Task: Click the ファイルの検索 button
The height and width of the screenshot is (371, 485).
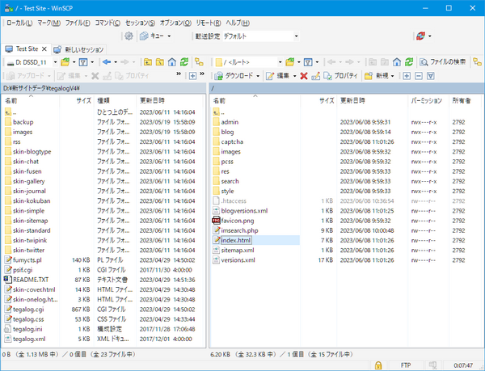Action: 442,62
